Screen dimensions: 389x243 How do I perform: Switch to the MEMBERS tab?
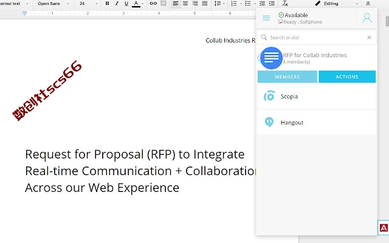pos(287,77)
